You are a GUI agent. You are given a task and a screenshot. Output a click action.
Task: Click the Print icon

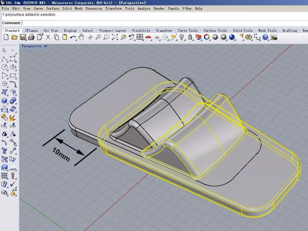(x=31, y=37)
